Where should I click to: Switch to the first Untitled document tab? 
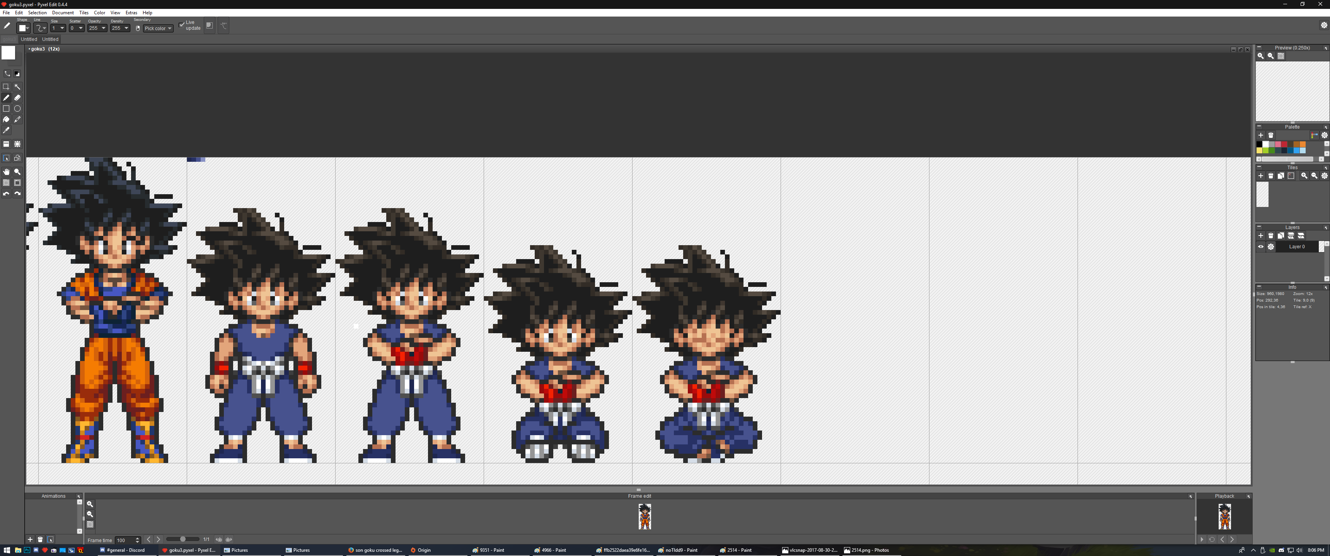[x=29, y=39]
